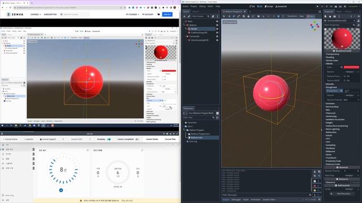Image resolution: width=362 pixels, height=203 pixels.
Task: Open the Scene menu in Godot
Action: coord(186,6)
